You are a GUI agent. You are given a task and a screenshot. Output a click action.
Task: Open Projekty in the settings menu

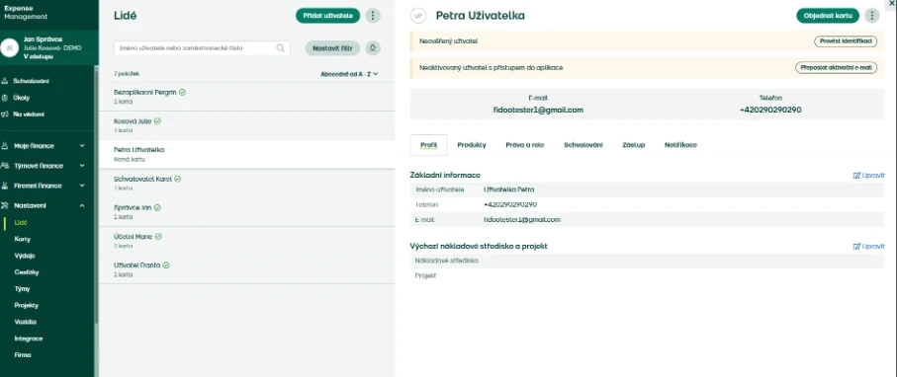point(27,306)
